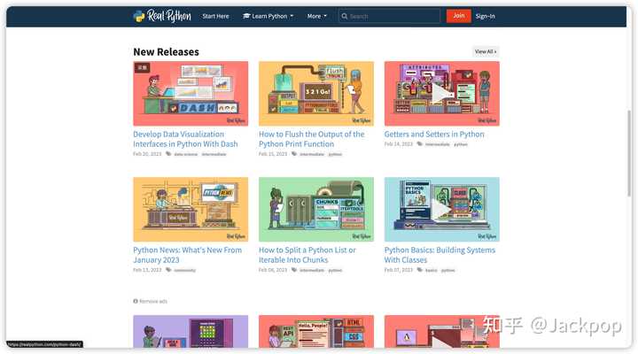Open the Python News thumbnail image

pos(191,210)
